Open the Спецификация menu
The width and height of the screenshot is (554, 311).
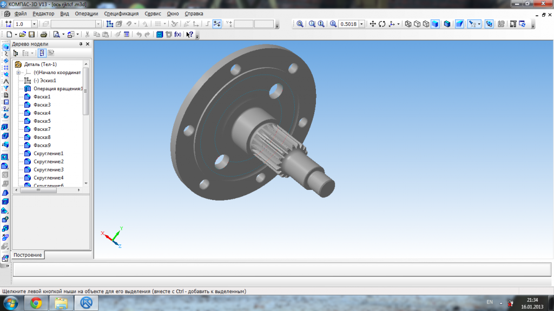click(x=121, y=14)
